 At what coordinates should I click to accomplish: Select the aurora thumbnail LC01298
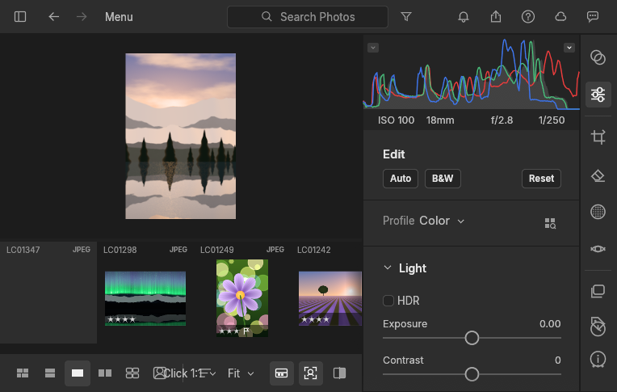point(145,298)
